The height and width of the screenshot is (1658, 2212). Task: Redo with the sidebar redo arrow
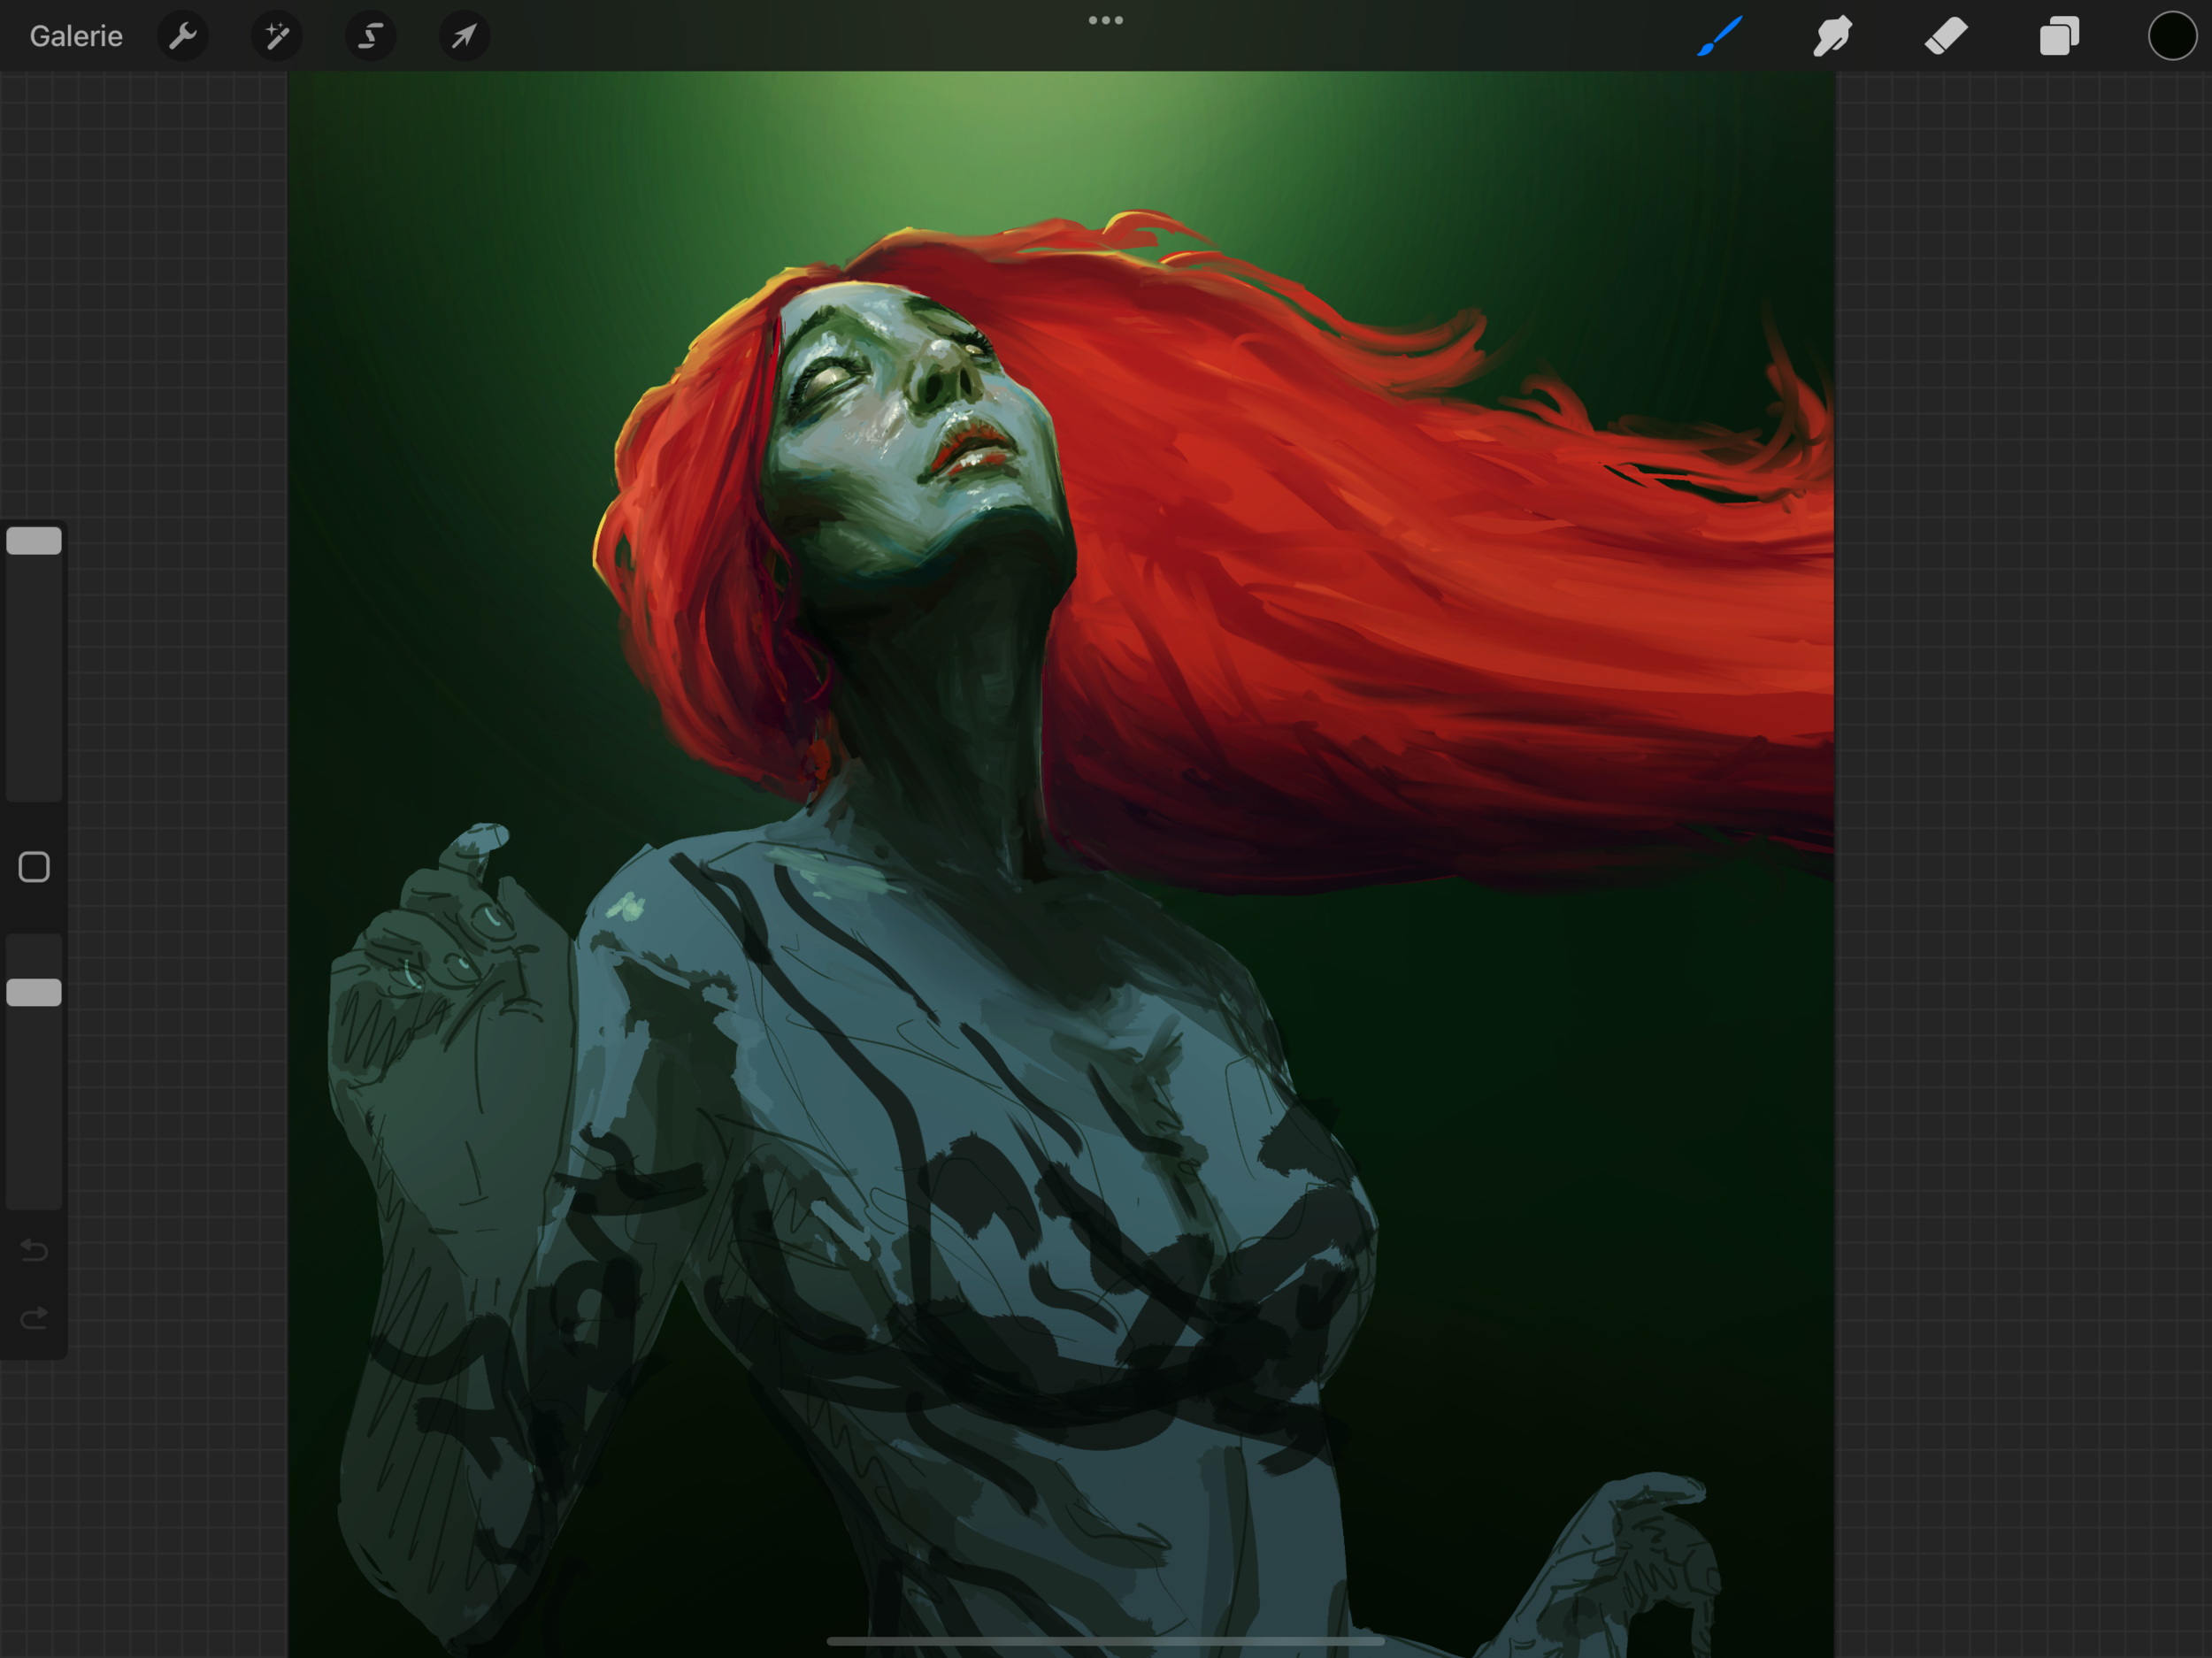[x=34, y=1318]
